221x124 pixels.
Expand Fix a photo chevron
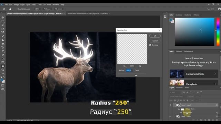(x=215, y=84)
